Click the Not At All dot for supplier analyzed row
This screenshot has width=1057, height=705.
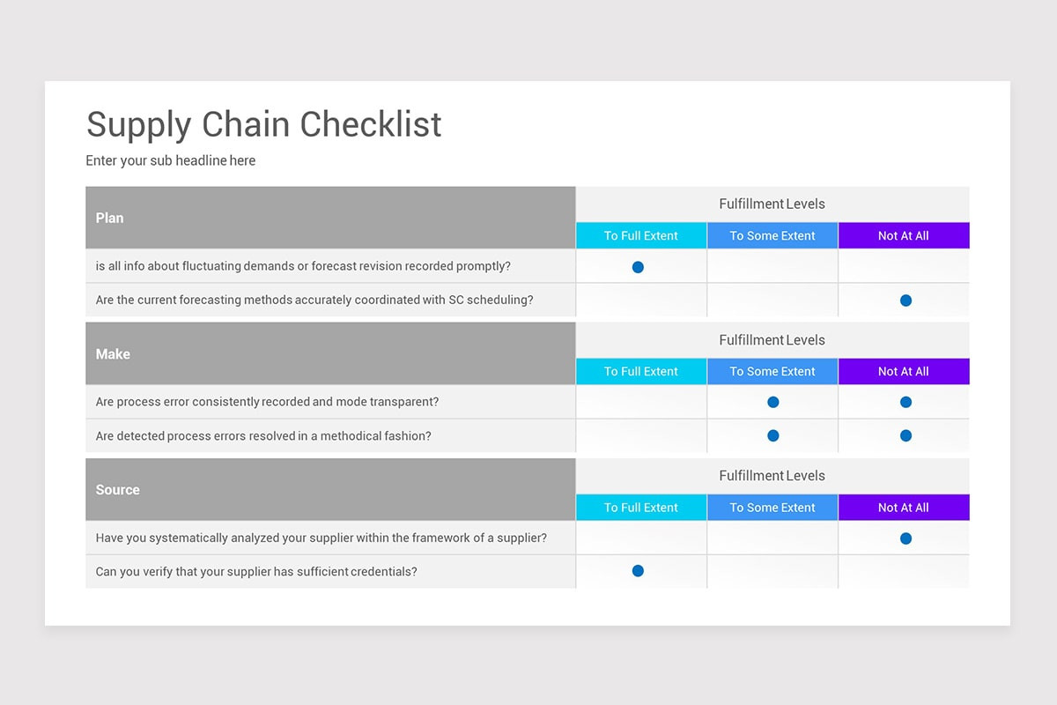[905, 538]
